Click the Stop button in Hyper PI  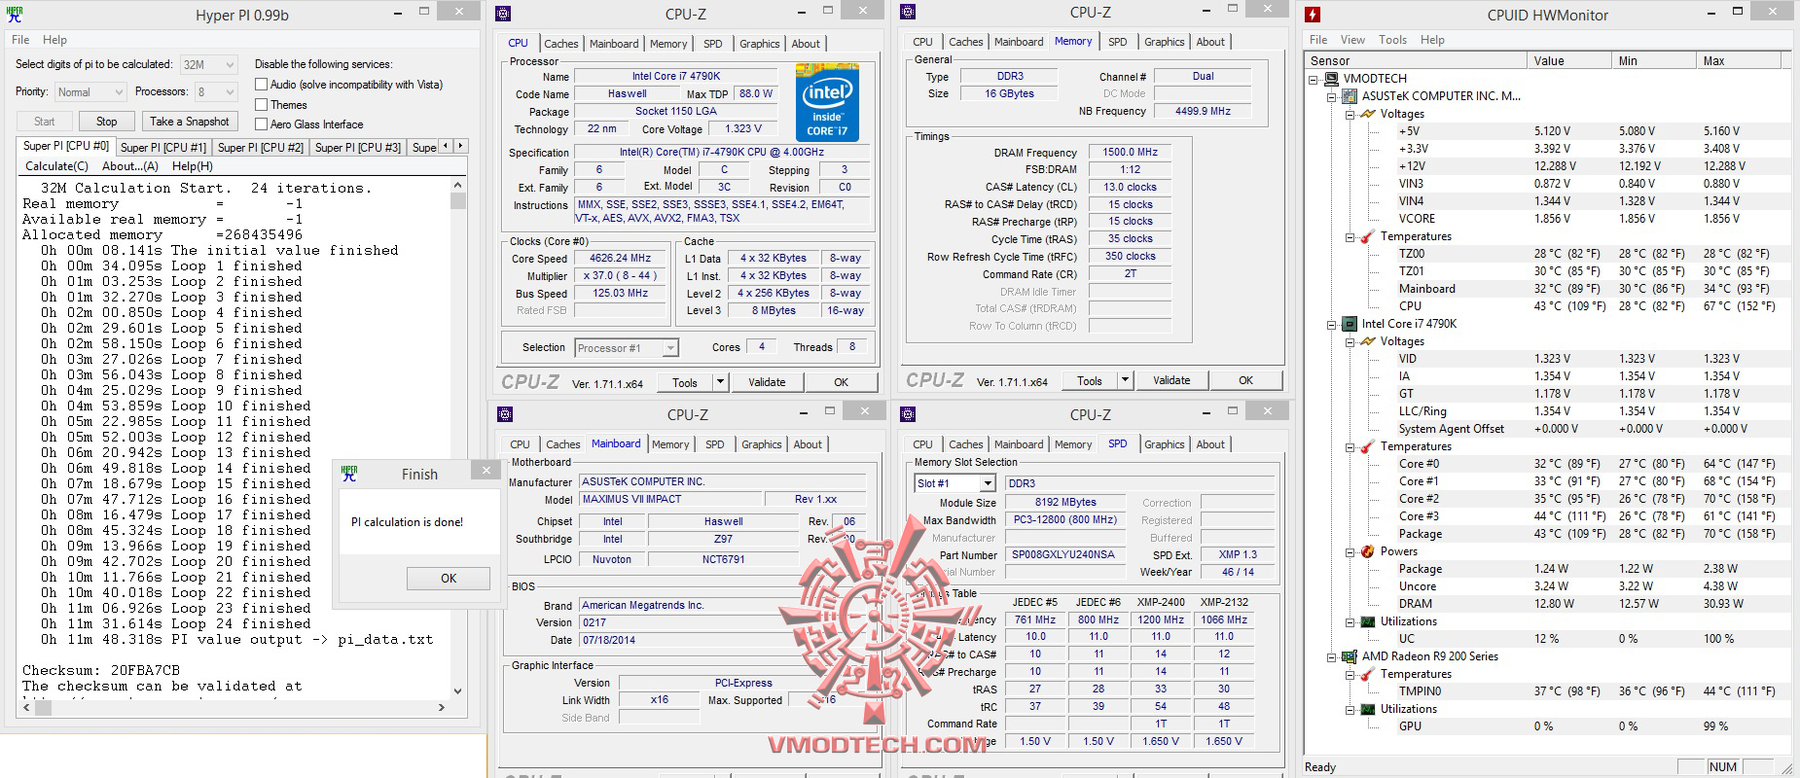tap(107, 122)
